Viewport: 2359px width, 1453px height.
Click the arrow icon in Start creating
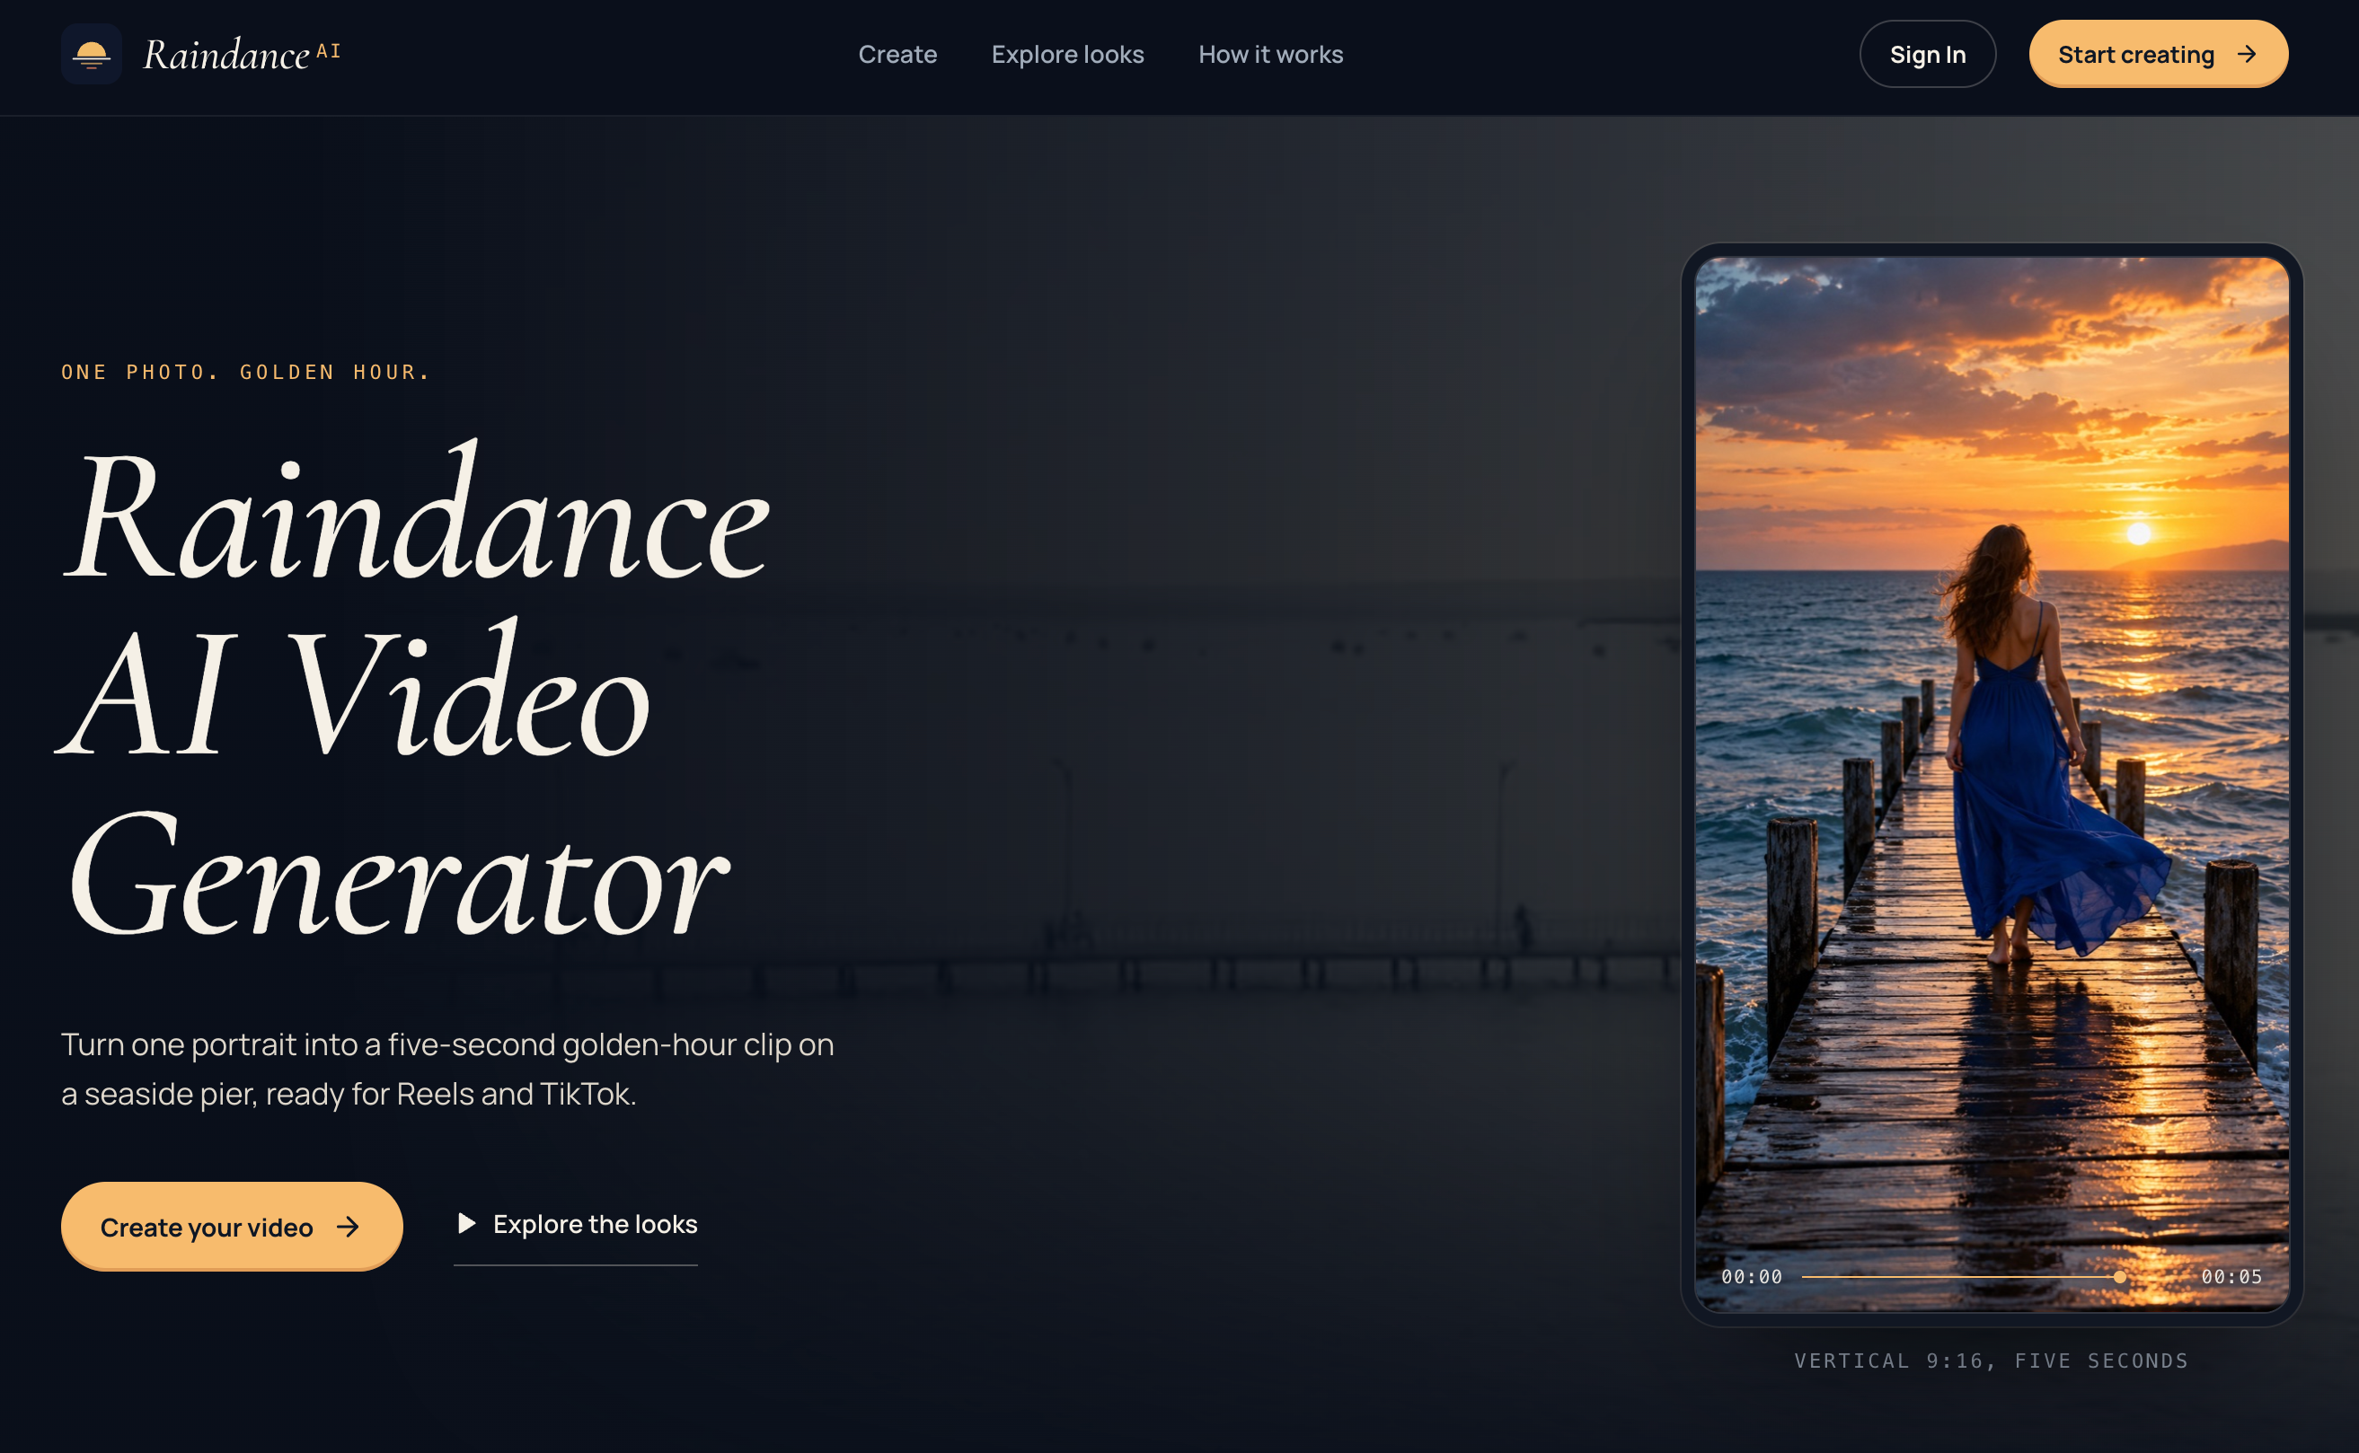click(x=2246, y=54)
